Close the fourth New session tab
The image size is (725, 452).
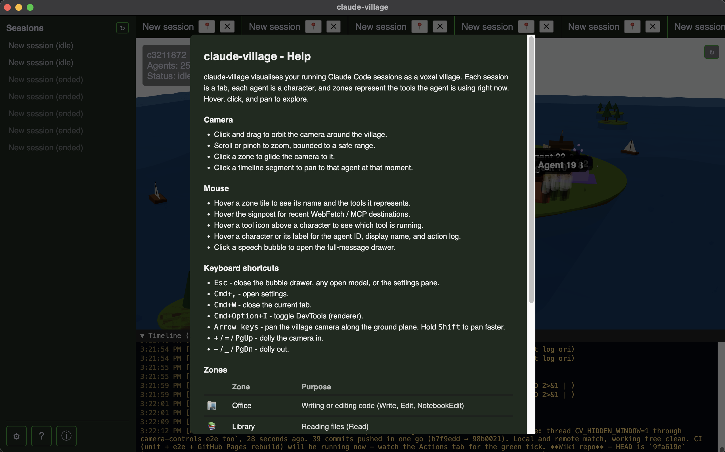coord(546,27)
